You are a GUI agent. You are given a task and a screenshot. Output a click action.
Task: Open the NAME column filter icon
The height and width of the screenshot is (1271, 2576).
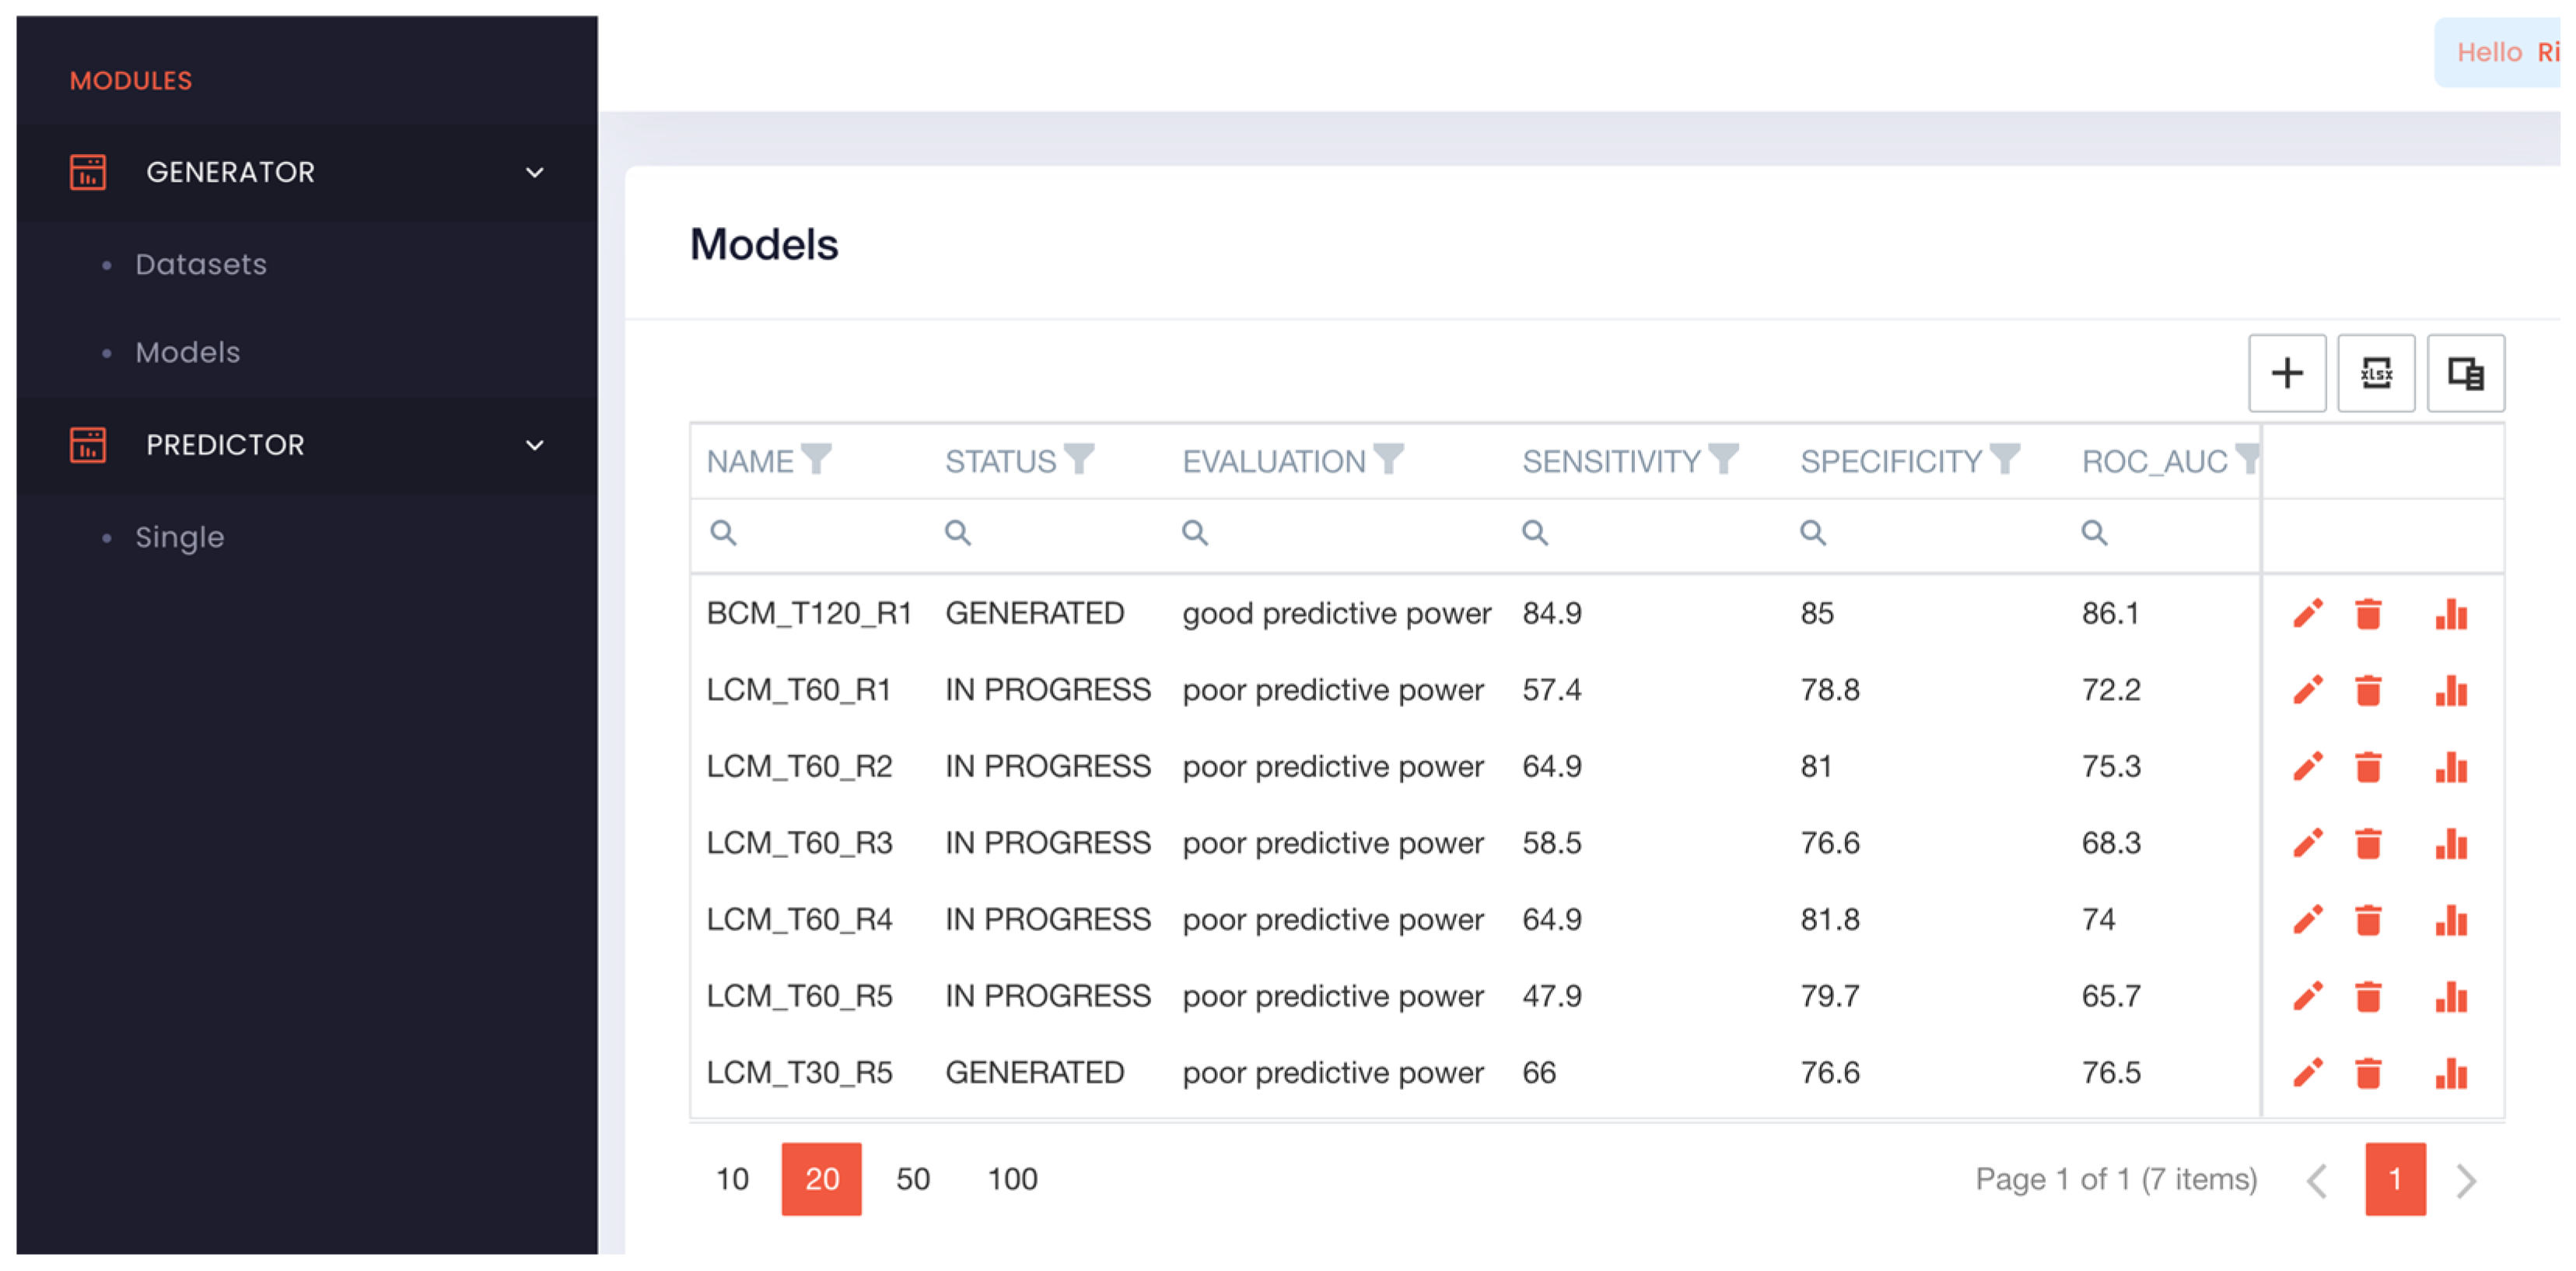click(x=816, y=459)
